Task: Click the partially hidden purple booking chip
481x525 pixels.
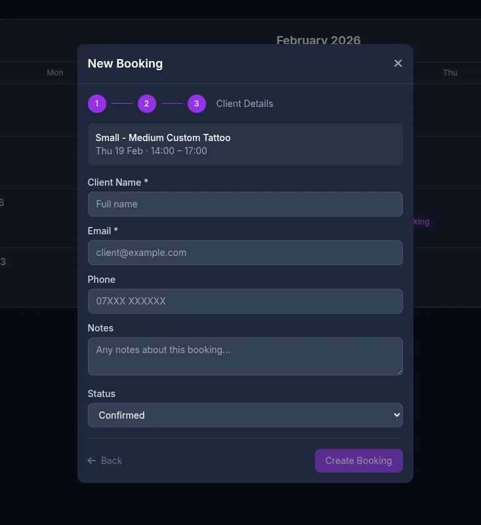Action: coord(421,222)
